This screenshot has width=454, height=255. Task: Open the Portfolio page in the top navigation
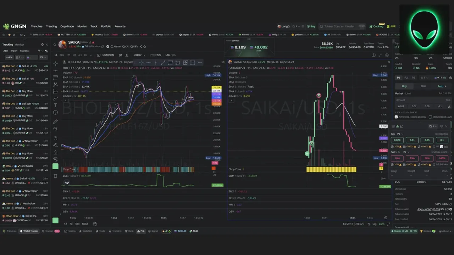click(106, 26)
